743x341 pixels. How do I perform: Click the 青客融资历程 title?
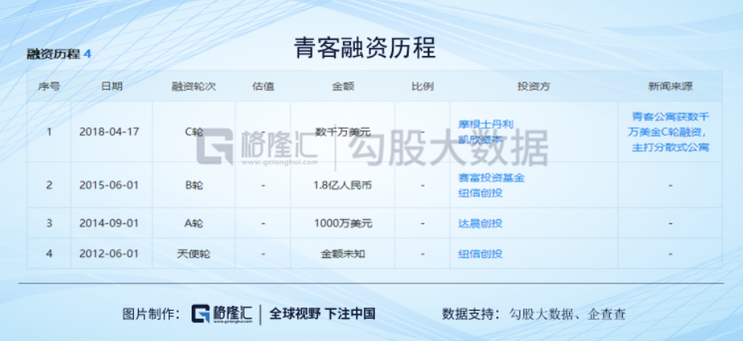(x=365, y=48)
